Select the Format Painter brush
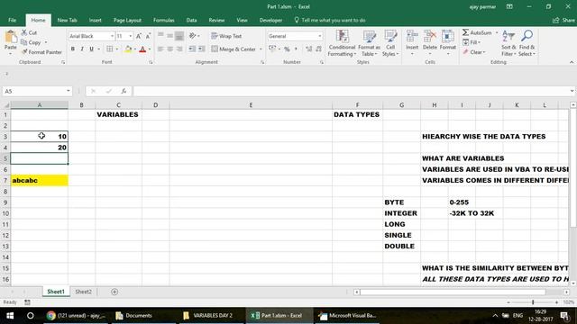 (x=24, y=52)
